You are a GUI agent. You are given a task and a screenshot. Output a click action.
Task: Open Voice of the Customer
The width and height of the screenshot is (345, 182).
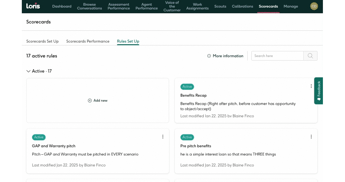point(172,6)
